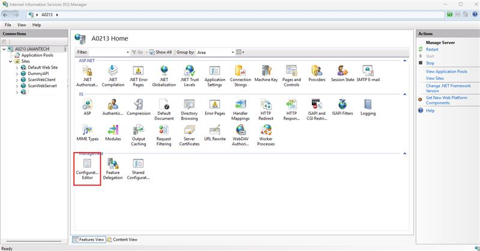Image resolution: width=480 pixels, height=251 pixels.
Task: Click Change .NET Framework Version
Action: pos(448,88)
